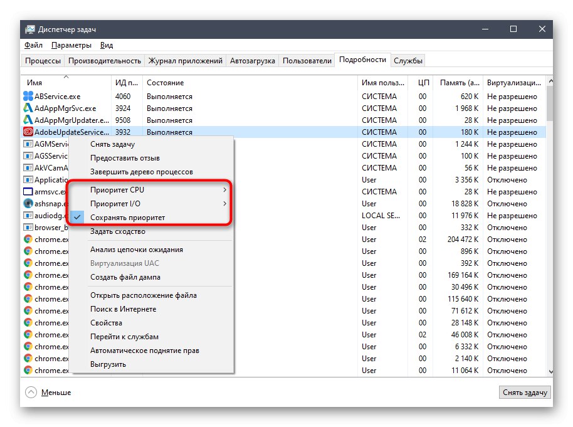Click the audiodg process icon
Viewport: 573px width, 427px height.
(x=28, y=215)
